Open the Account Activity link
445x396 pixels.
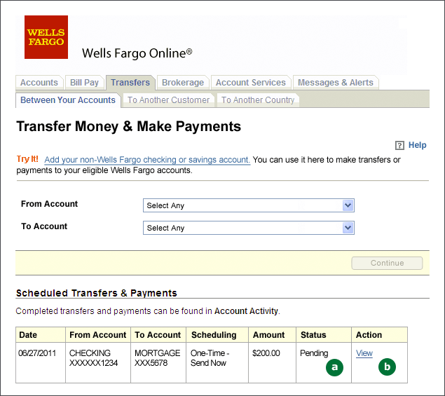pos(246,311)
